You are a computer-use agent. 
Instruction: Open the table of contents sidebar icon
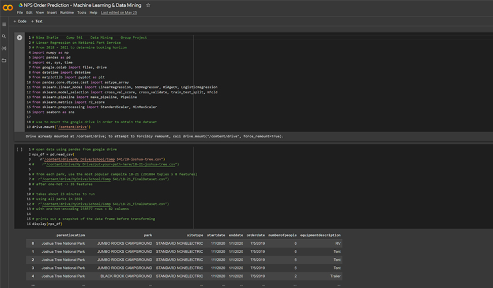pyautogui.click(x=4, y=25)
